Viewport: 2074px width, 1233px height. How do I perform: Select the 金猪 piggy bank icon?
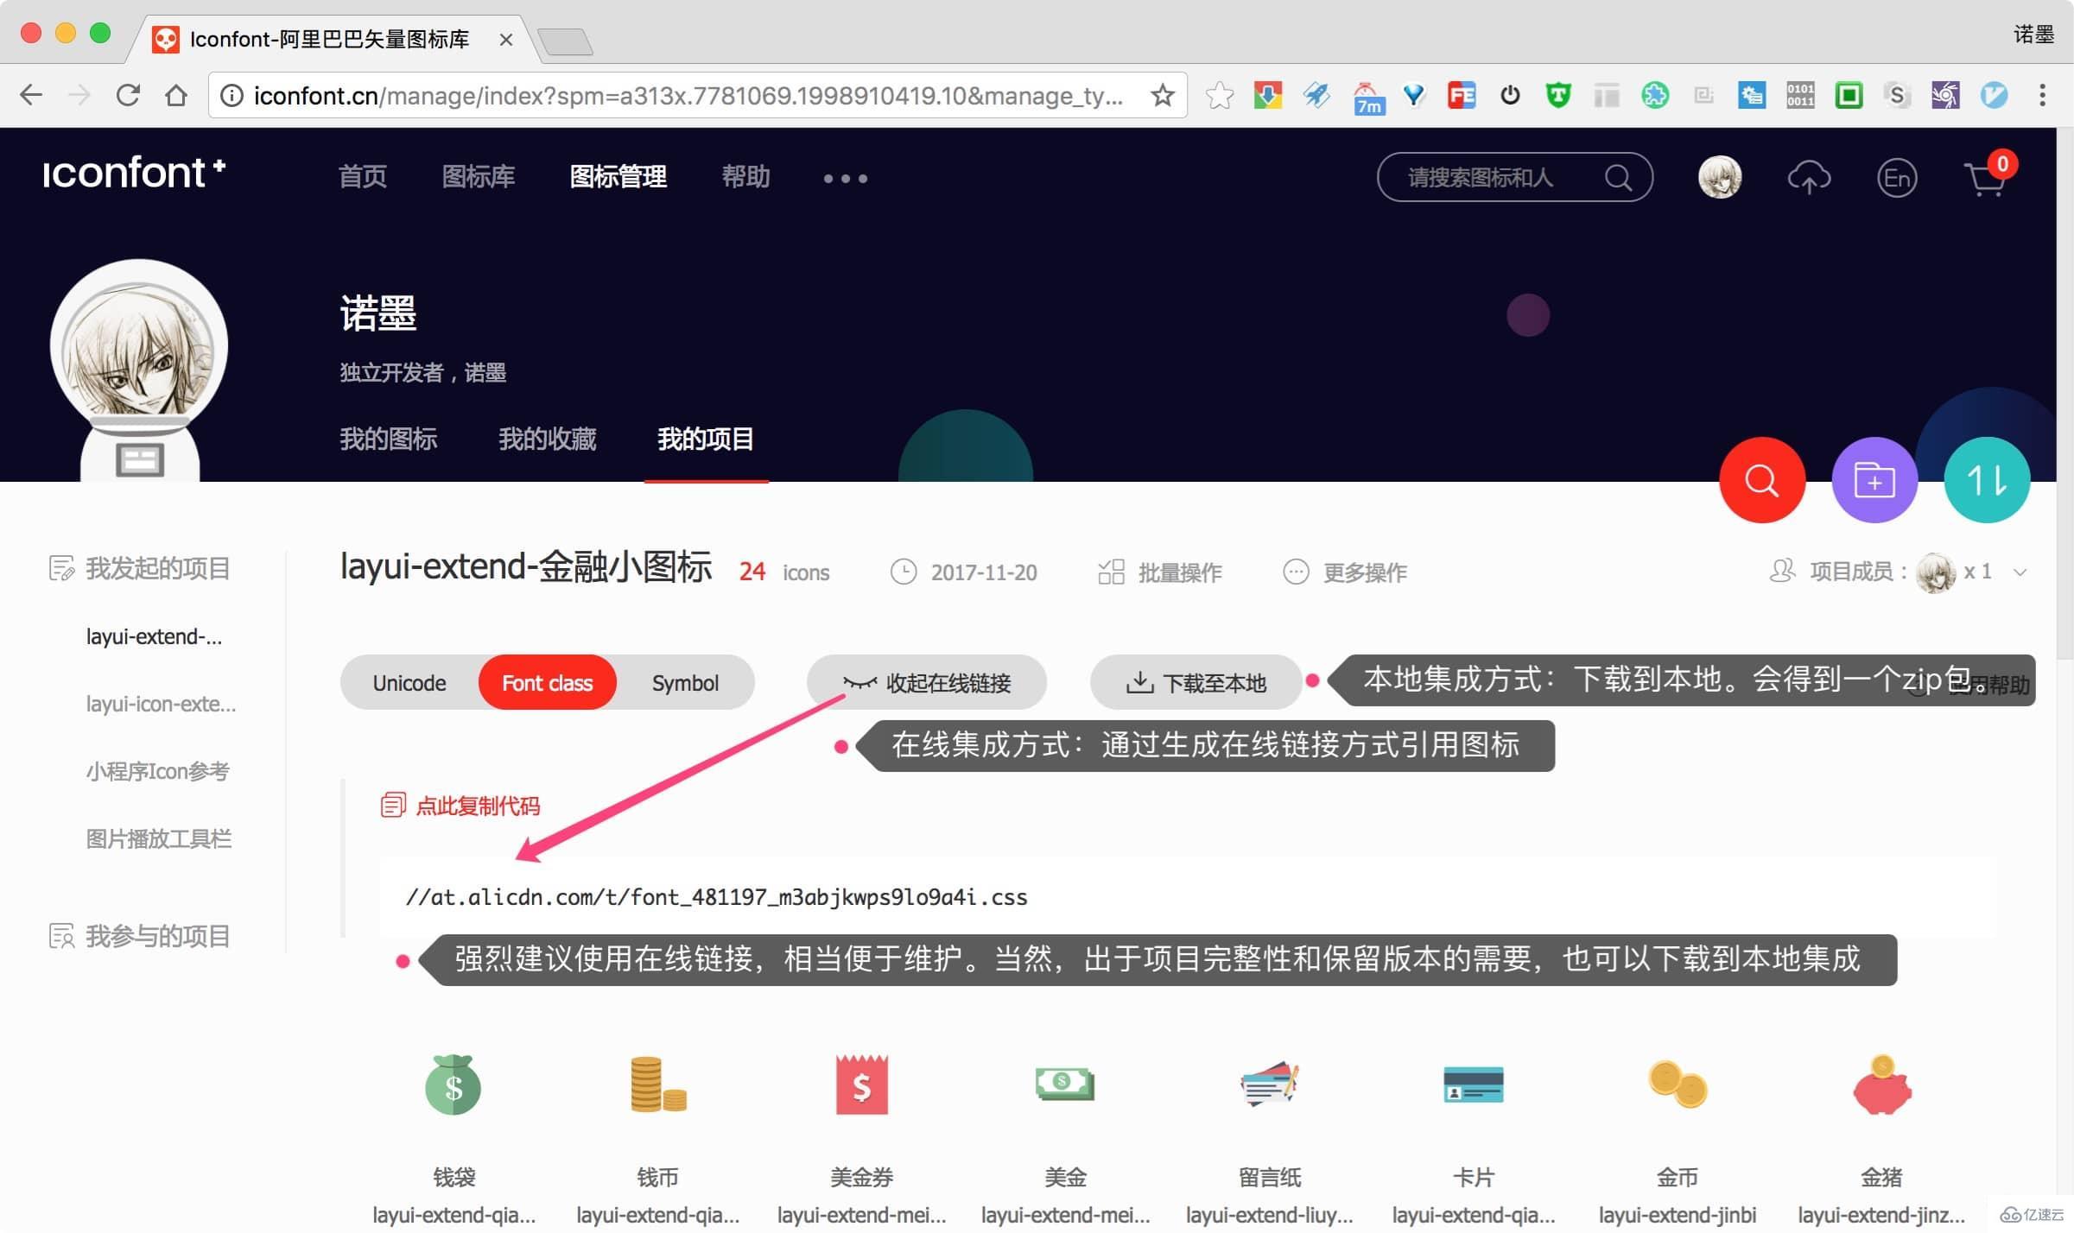(1881, 1085)
